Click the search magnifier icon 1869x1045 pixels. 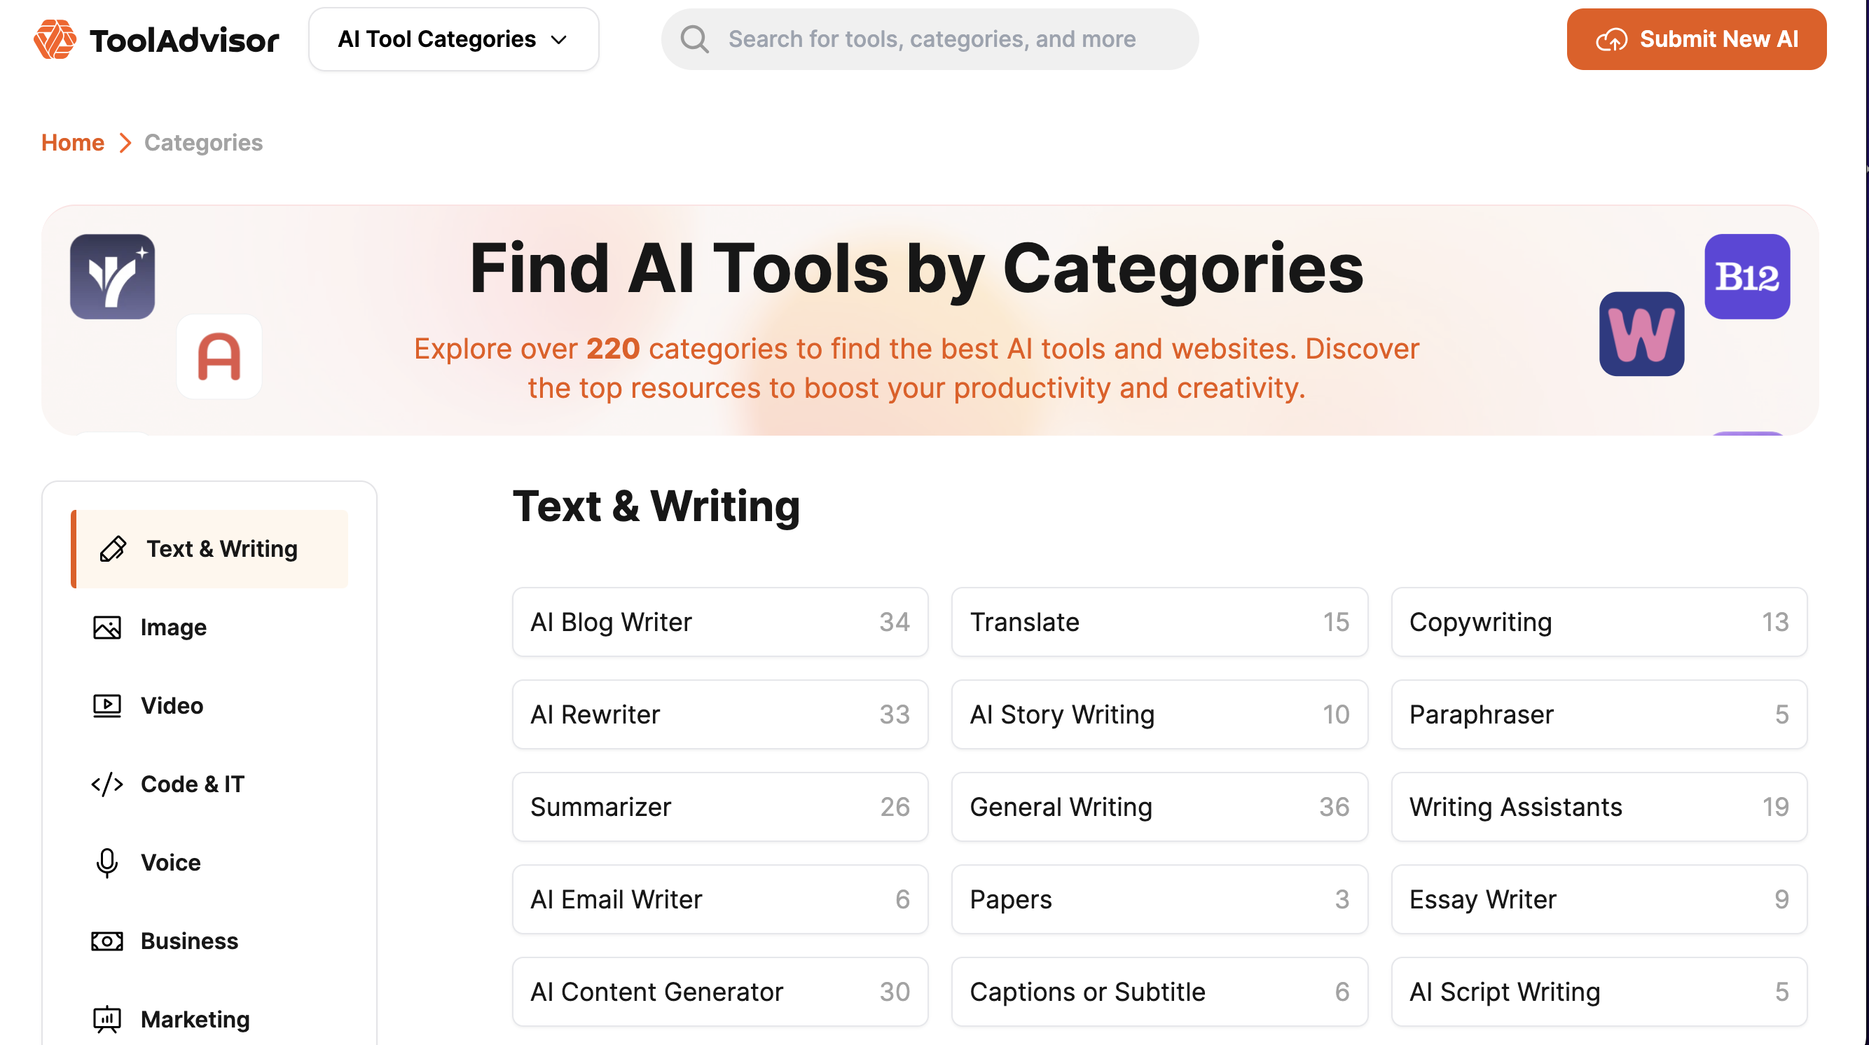coord(694,39)
